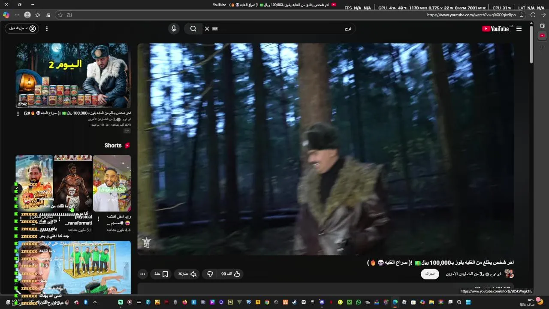549x309 pixels.
Task: Open weather widget showing 18°C
Action: (x=532, y=302)
